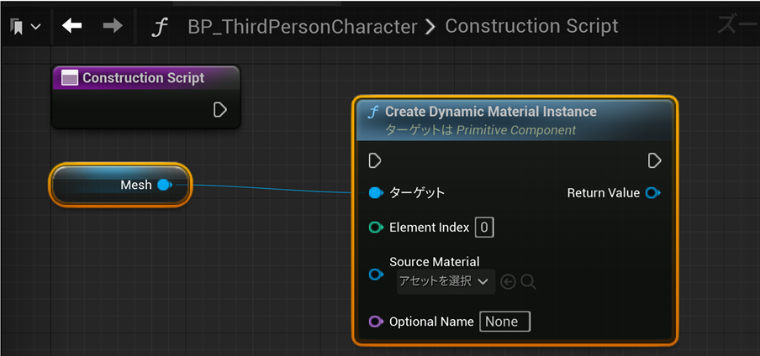Click the Create Dynamic Material Instance exec output pin
Screen dimensions: 760x356
[654, 160]
